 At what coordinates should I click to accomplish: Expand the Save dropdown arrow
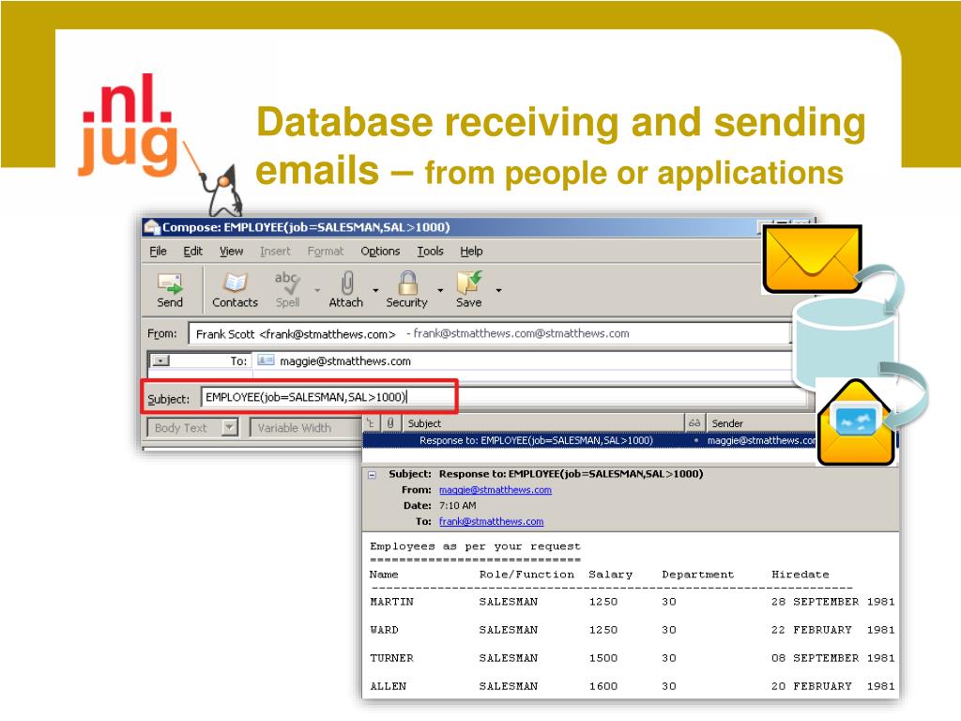pos(498,290)
